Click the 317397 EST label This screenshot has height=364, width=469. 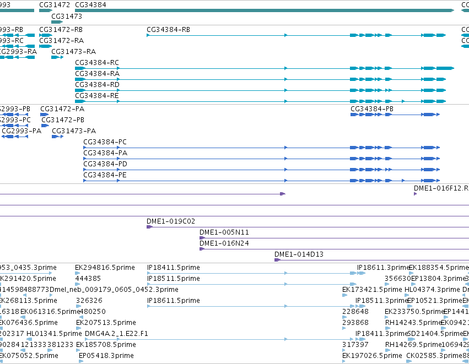(355, 345)
